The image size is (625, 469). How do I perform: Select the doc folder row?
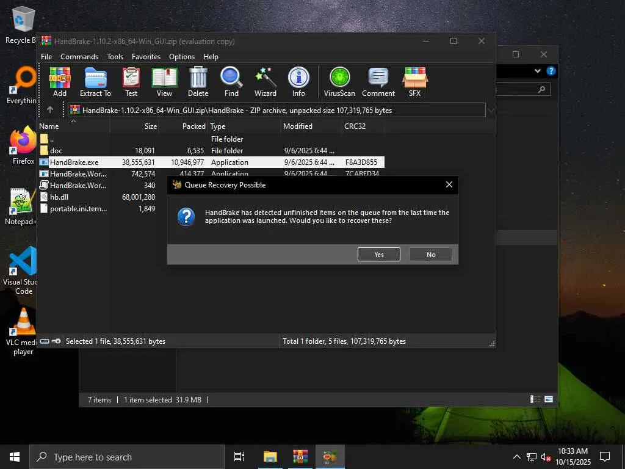coord(211,150)
